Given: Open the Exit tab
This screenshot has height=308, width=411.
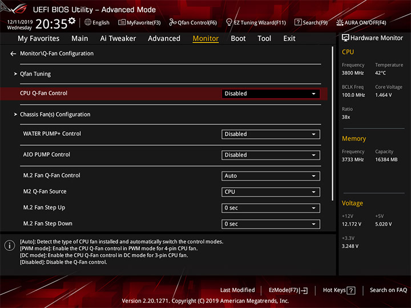Looking at the screenshot, I should [x=289, y=39].
